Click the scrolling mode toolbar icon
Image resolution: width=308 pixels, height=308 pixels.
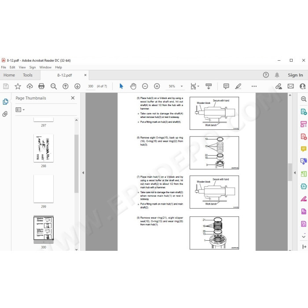coord(209,86)
